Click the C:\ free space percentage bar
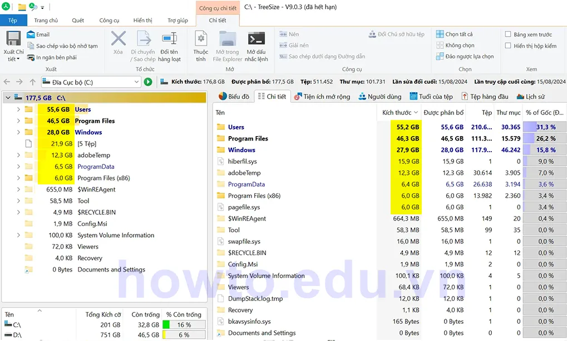This screenshot has height=341, width=567. point(184,325)
